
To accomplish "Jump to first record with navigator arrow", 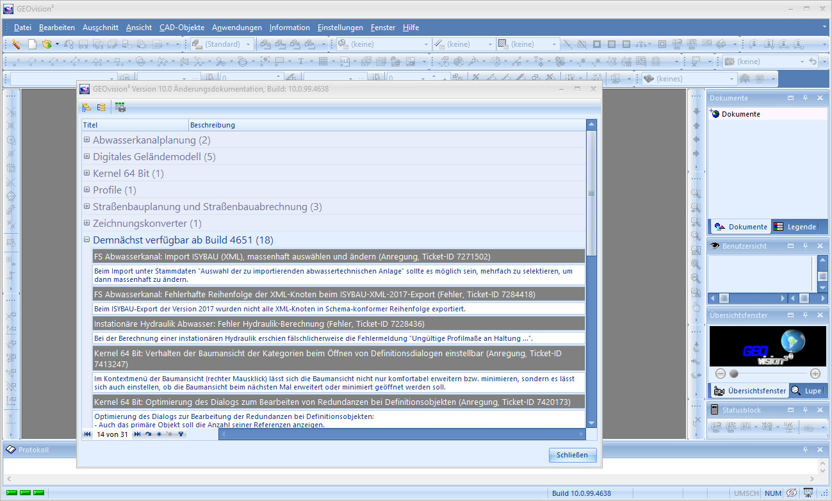I will 88,434.
